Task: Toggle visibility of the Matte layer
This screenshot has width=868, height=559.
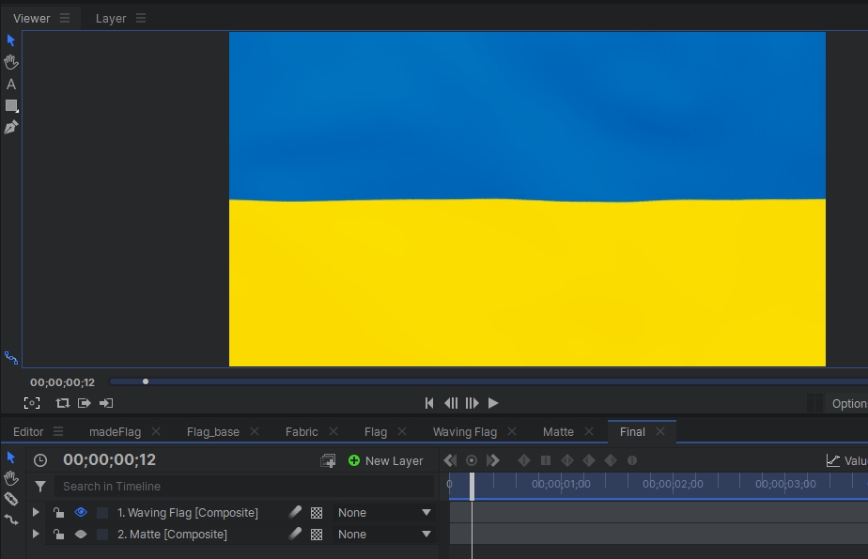Action: pyautogui.click(x=81, y=535)
